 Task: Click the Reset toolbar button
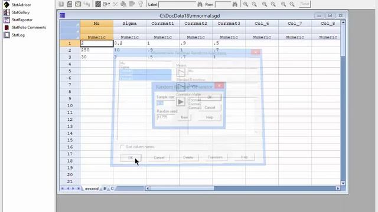pos(305,4)
